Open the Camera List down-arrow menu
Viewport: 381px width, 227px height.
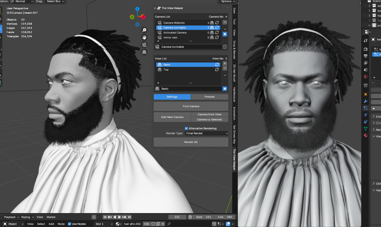[225, 29]
